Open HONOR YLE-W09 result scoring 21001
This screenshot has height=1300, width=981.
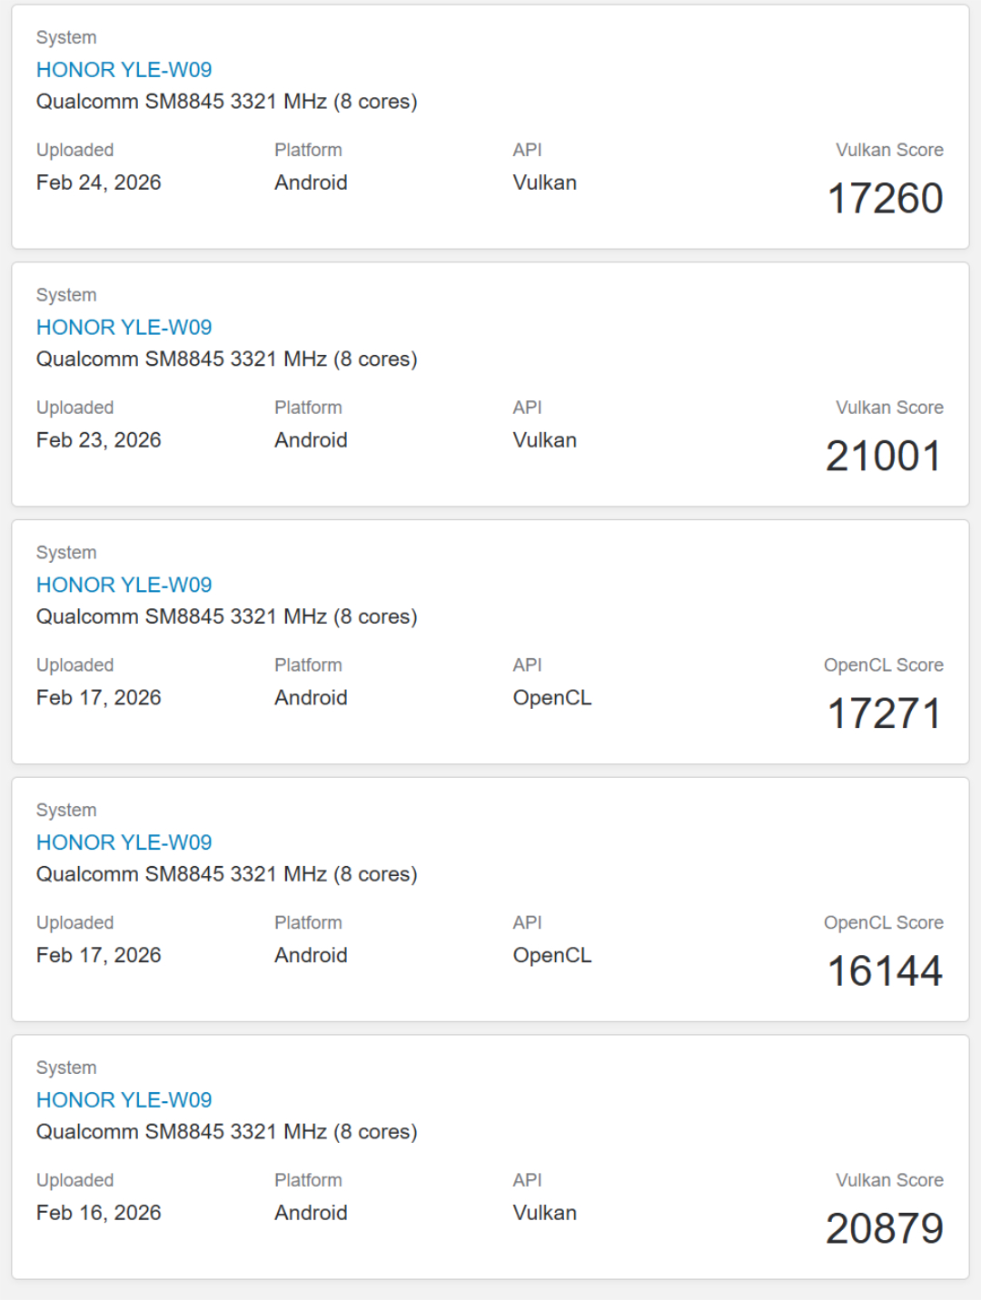(x=124, y=328)
